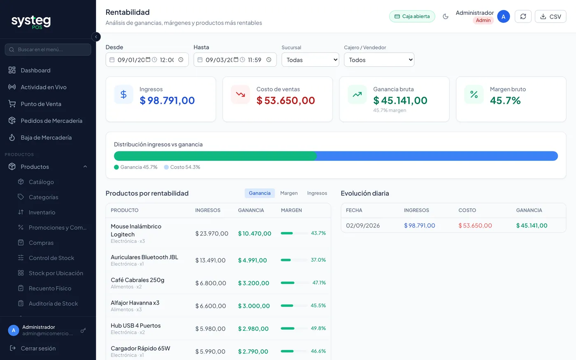
Task: Switch to the Margen sort tab
Action: point(289,193)
